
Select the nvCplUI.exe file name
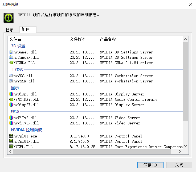tap(25, 136)
